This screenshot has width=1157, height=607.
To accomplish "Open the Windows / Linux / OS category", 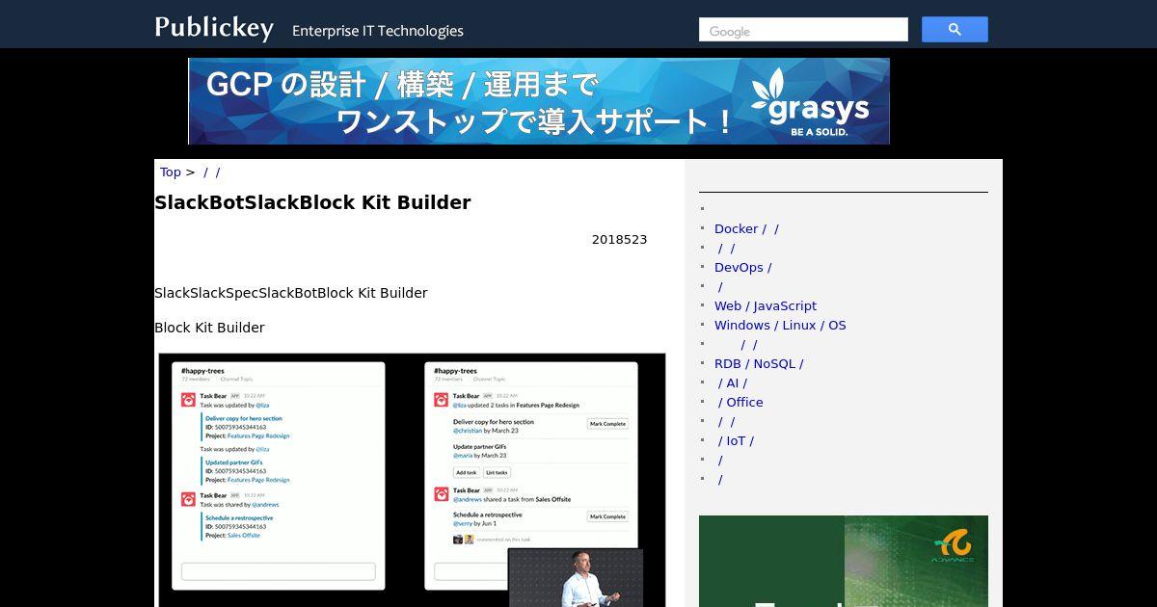I will 780,326.
